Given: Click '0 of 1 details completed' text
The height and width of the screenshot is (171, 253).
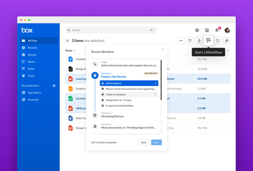Looking at the screenshot, I should 104,143.
